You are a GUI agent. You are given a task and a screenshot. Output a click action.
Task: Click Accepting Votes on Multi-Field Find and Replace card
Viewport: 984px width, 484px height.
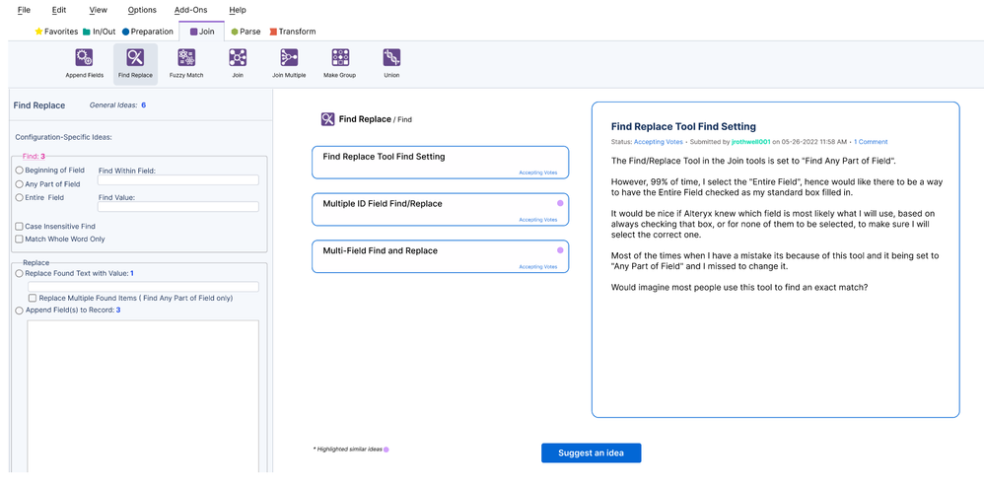[x=537, y=267]
